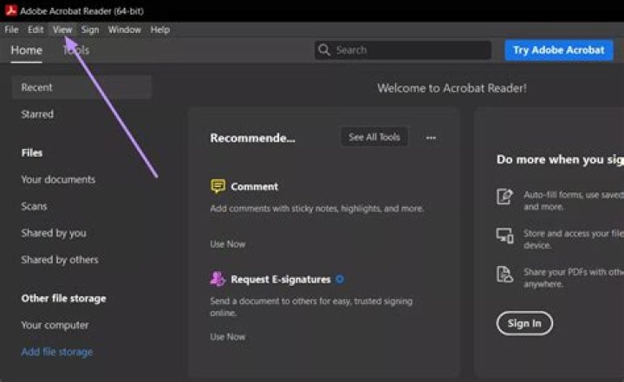This screenshot has height=382, width=624.
Task: Open Scans in the sidebar
Action: coord(34,206)
